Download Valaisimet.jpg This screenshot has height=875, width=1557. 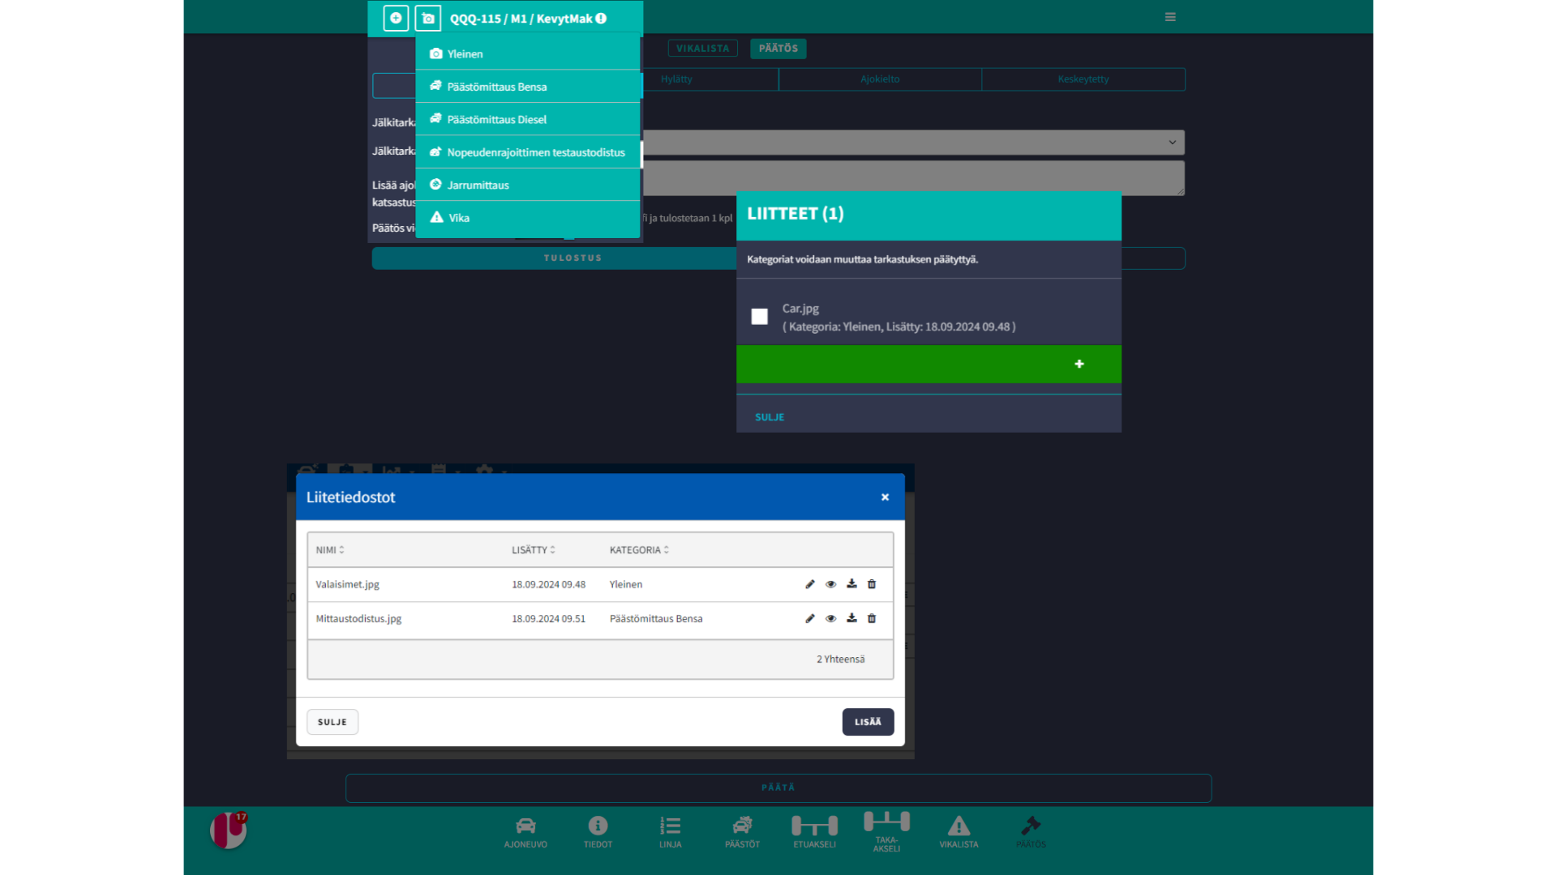point(851,584)
